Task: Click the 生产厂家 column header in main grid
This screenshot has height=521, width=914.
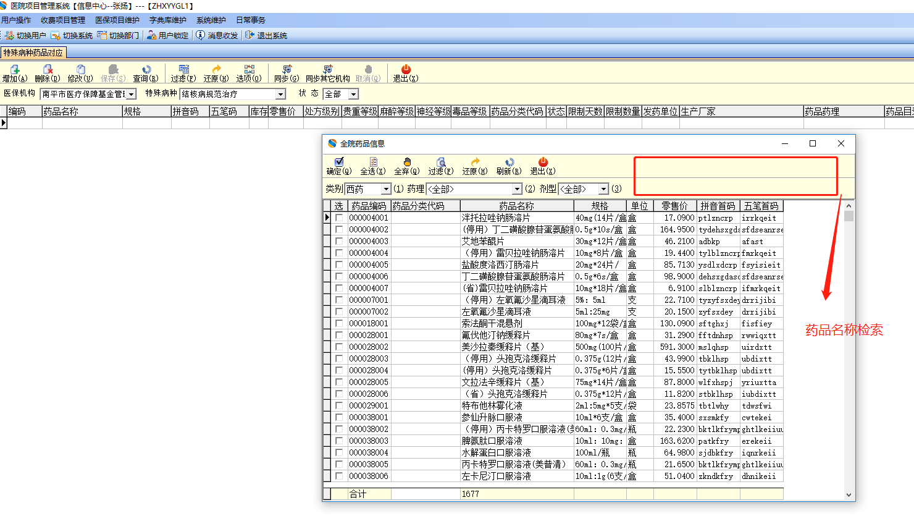Action: pyautogui.click(x=741, y=111)
